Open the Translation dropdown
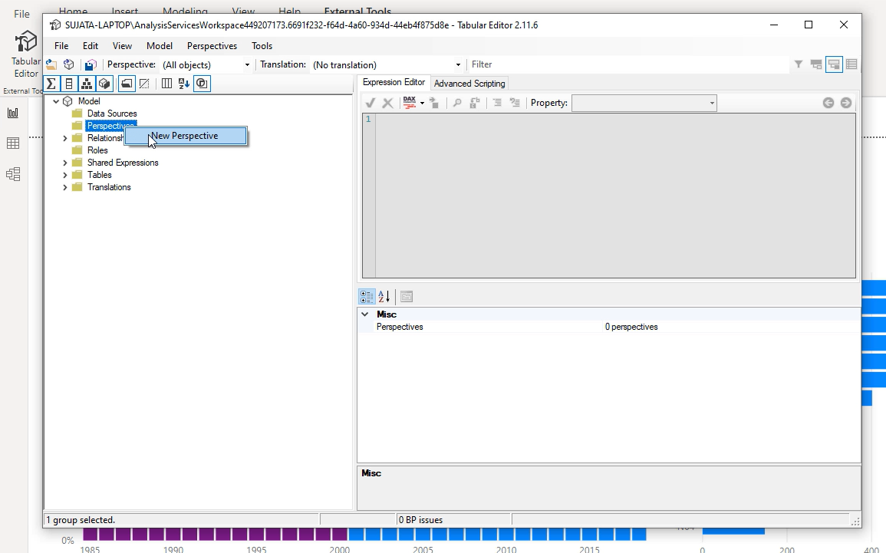Image resolution: width=886 pixels, height=553 pixels. 458,65
